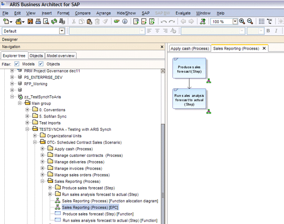Switch to the Model overview tab
Viewport: 284px width, 224px height.
61,55
